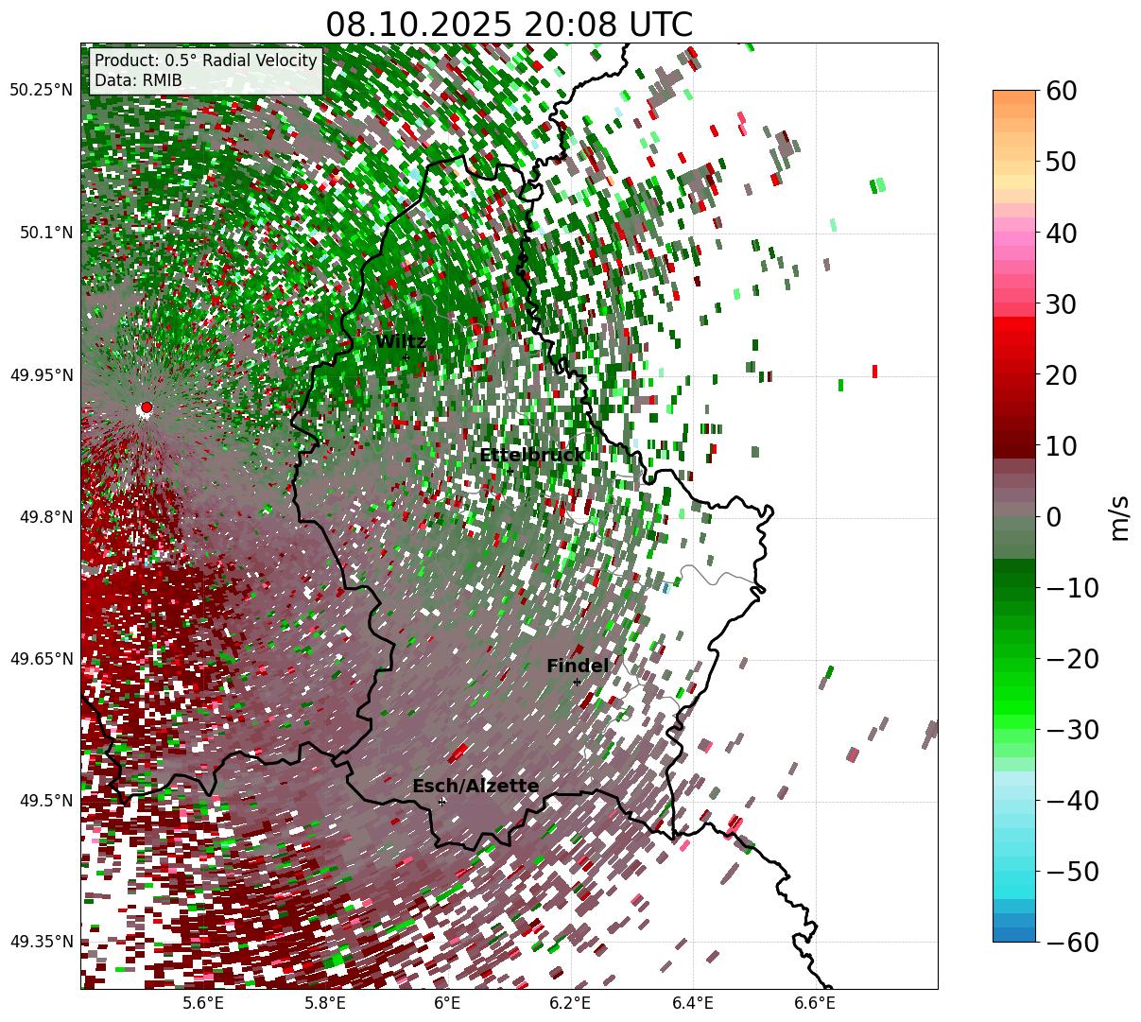
Task: Click the colorbar value −40
Action: [x=1073, y=801]
